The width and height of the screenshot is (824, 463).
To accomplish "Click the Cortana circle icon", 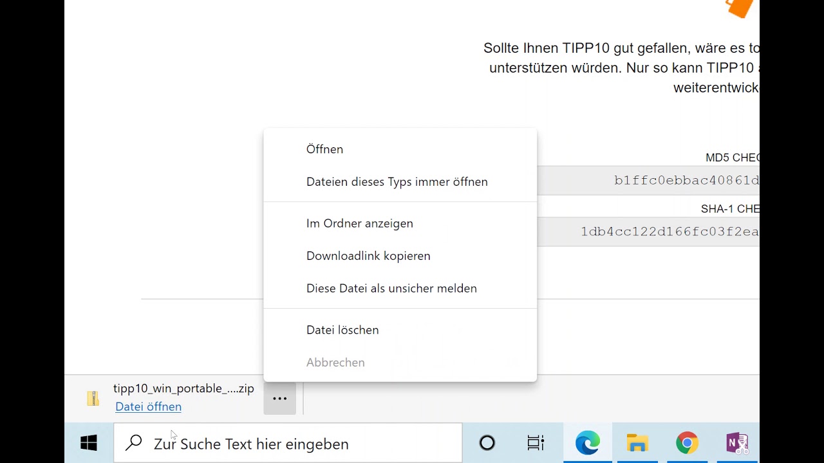I will point(487,443).
